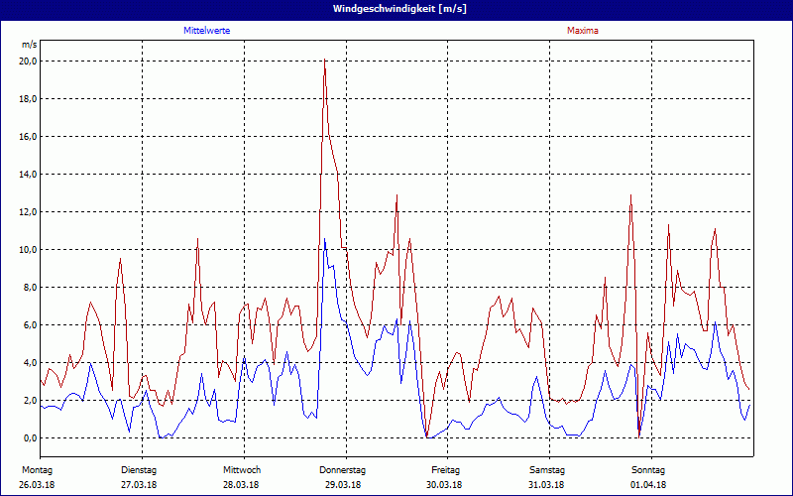Viewport: 793px width, 496px height.
Task: Click the Dienstag day label
Action: tap(139, 470)
